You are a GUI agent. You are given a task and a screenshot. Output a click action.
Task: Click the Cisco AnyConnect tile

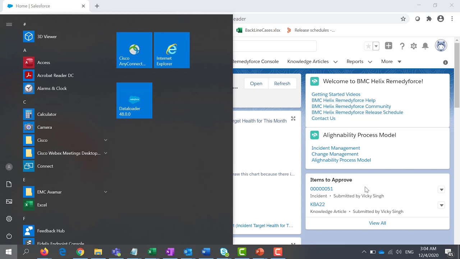(x=134, y=50)
